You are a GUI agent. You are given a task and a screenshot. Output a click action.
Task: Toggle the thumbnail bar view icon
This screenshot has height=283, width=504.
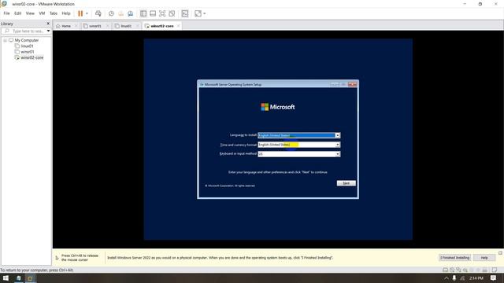pyautogui.click(x=153, y=13)
